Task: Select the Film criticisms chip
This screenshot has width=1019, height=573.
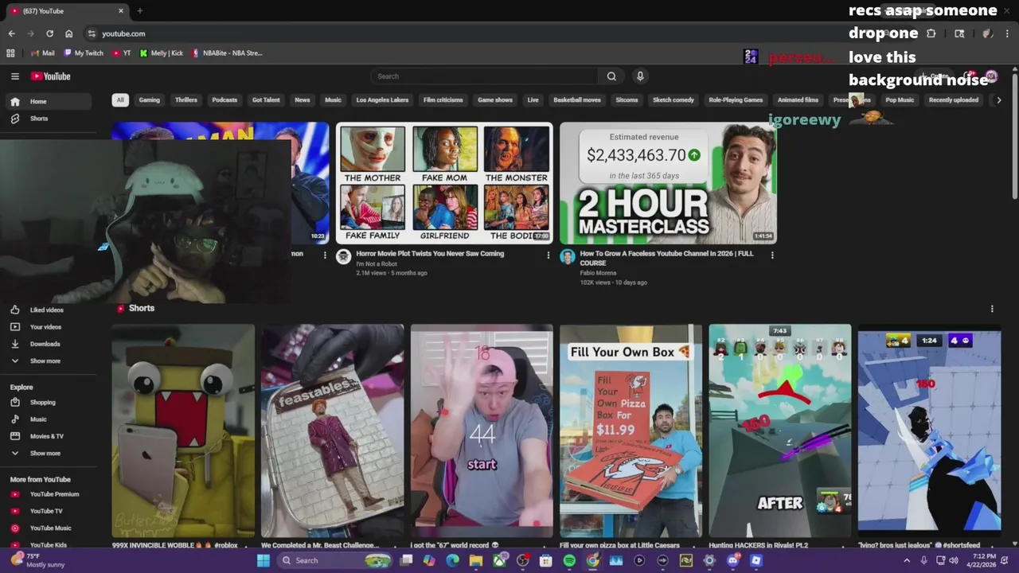Action: pos(443,100)
